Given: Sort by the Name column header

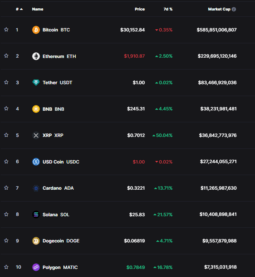Looking at the screenshot, I should [37, 9].
